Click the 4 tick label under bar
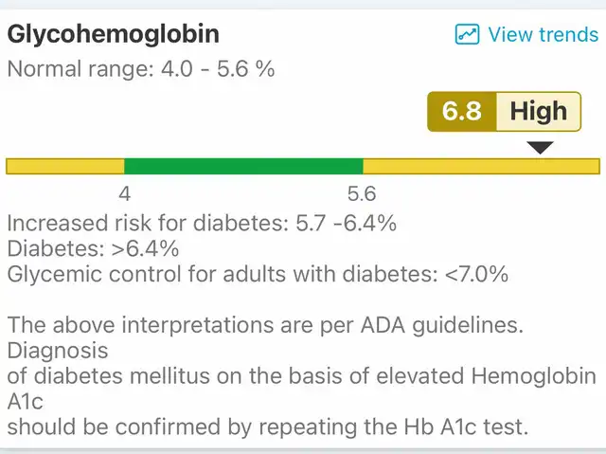Screen dimensions: 606x454 point(124,193)
